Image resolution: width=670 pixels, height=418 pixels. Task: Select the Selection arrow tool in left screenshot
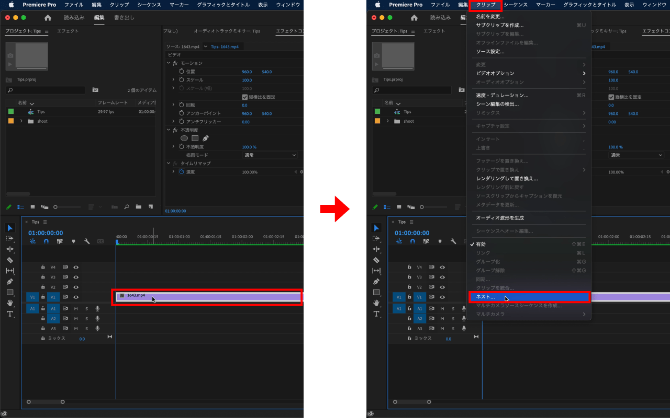(10, 228)
